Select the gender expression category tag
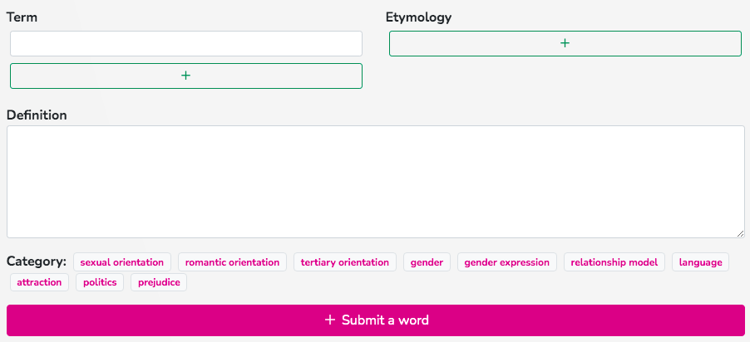The image size is (750, 342). pyautogui.click(x=507, y=262)
